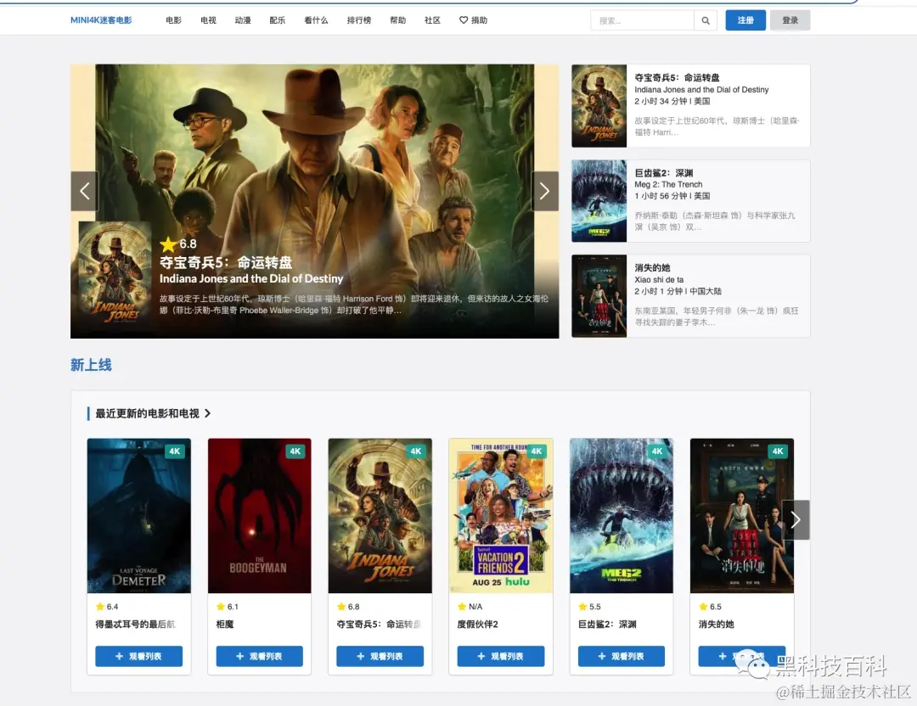Go to previous slide in hero carousel

(x=85, y=191)
